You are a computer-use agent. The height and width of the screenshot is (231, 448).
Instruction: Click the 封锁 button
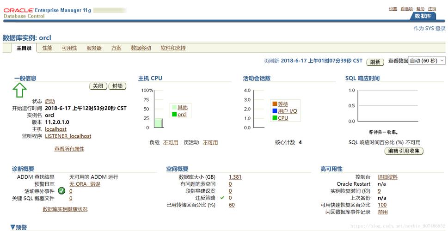click(x=117, y=86)
